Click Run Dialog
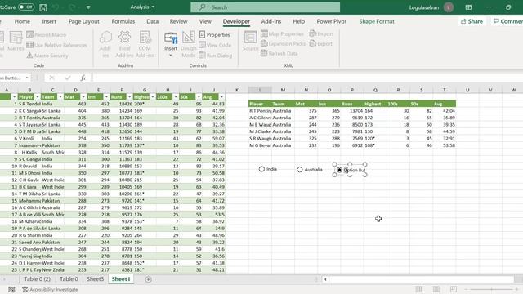The width and height of the screenshot is (523, 294). (x=216, y=56)
